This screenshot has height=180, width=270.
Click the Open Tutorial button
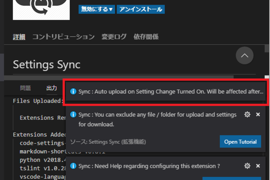point(240,142)
